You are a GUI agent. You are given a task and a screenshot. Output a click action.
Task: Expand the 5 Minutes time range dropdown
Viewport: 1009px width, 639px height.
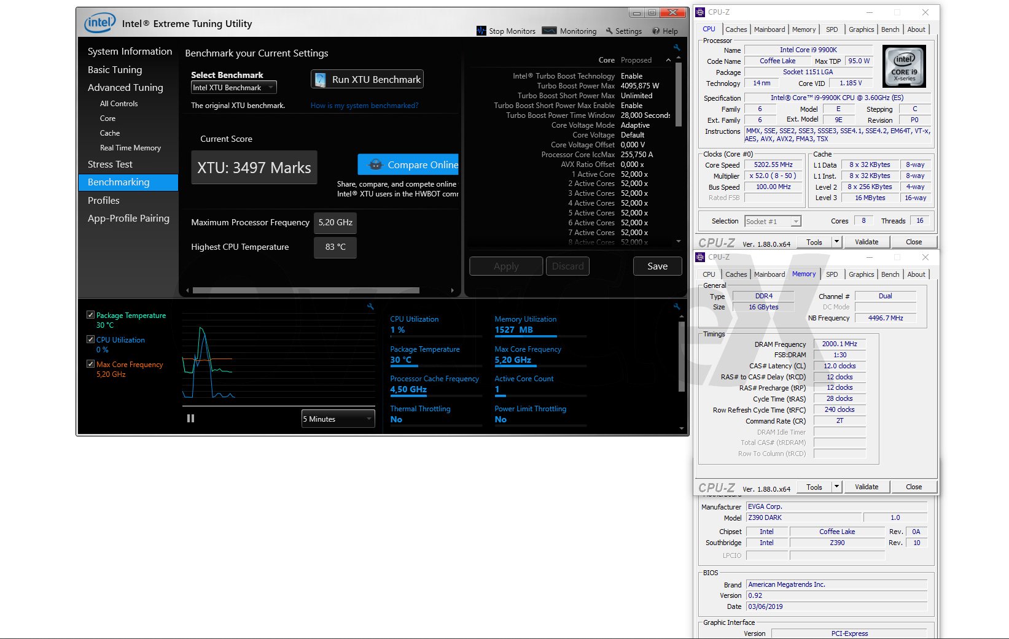pos(338,419)
